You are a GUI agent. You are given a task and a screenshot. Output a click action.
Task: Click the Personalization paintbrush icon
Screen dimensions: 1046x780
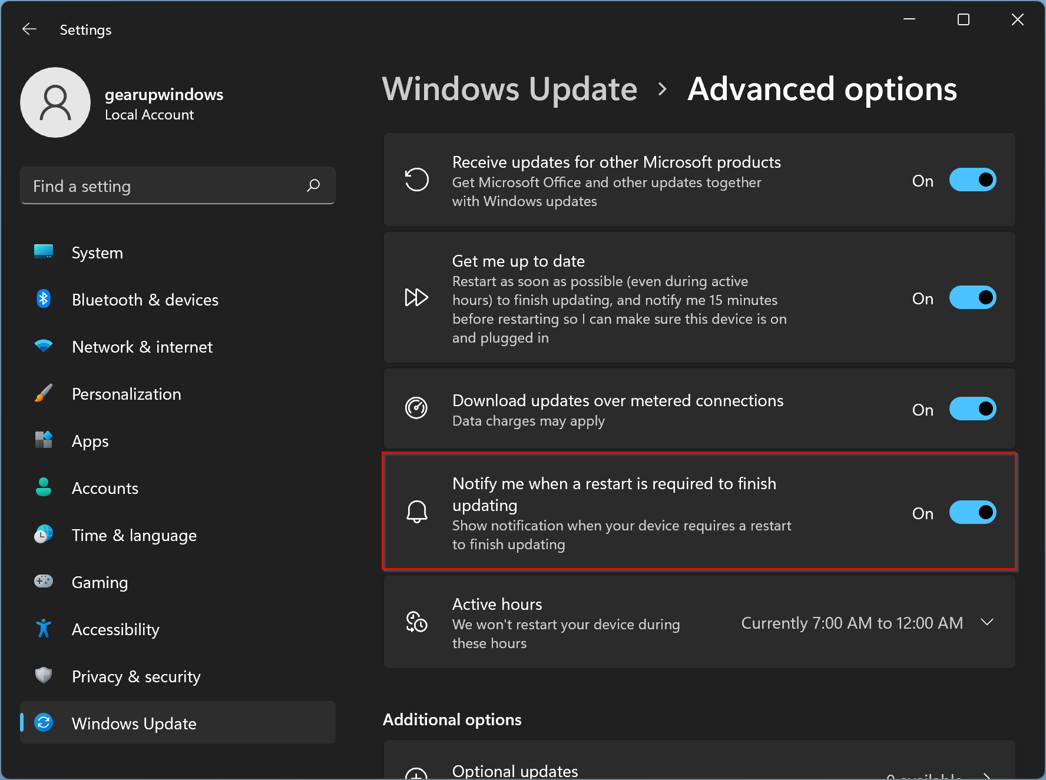pos(44,393)
